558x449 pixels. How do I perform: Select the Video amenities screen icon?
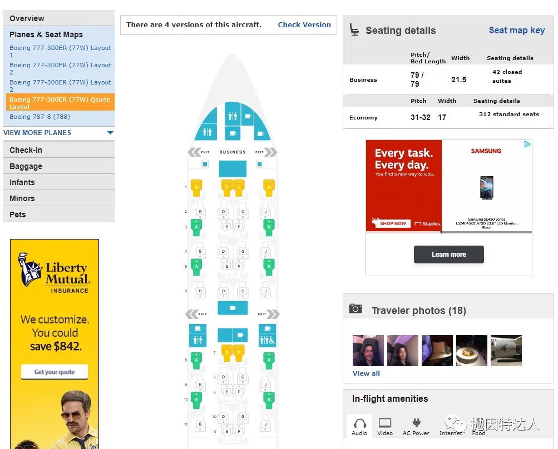(x=385, y=424)
